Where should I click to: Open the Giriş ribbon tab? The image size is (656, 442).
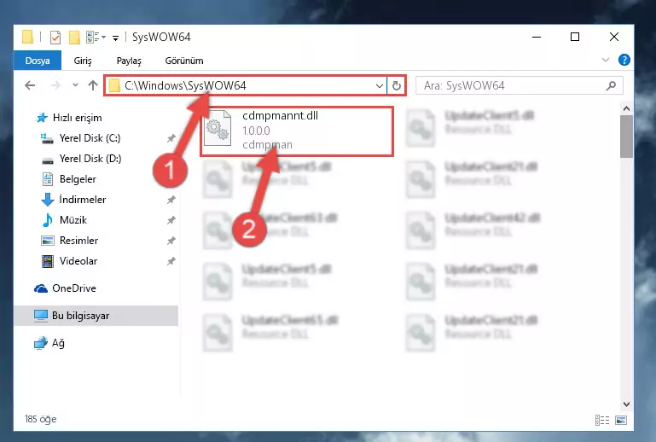tap(83, 61)
